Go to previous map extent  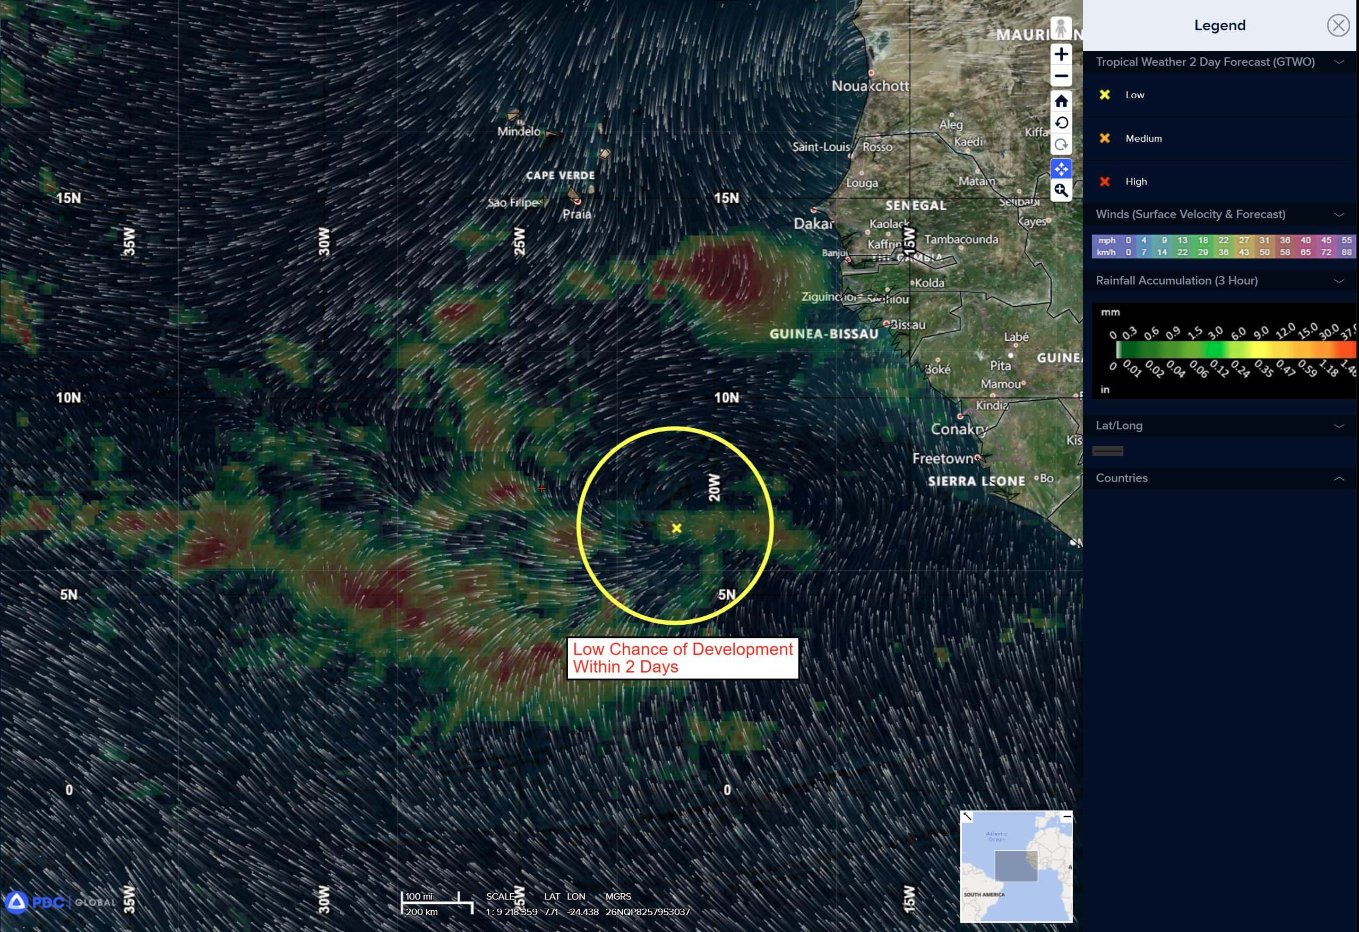1061,123
